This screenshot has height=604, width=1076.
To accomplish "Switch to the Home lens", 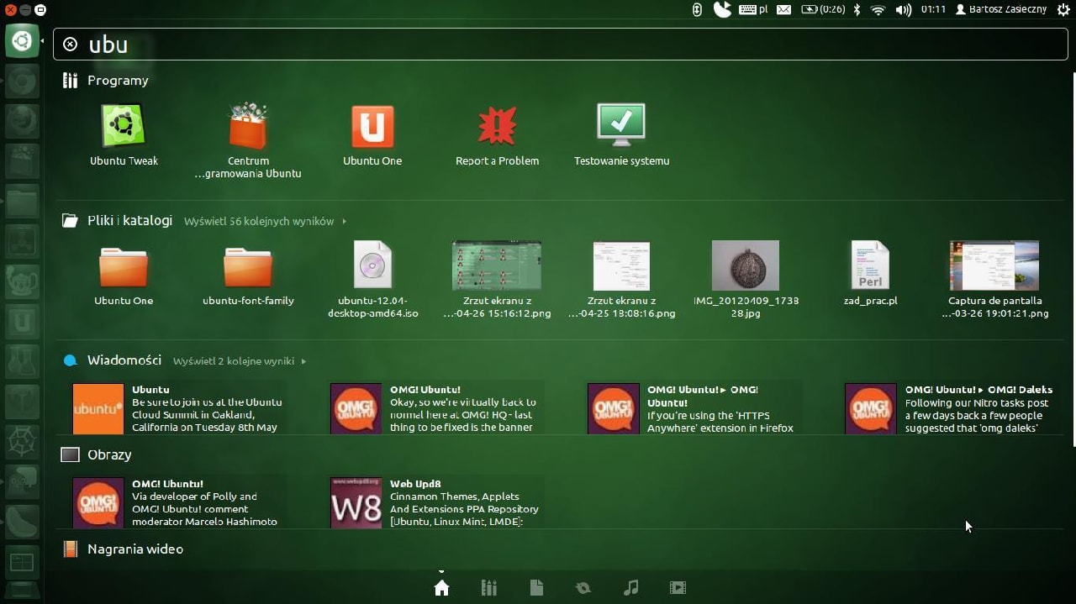I will coord(441,588).
